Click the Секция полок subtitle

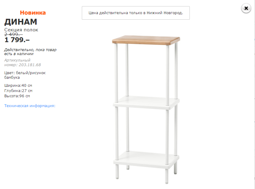tap(21, 30)
